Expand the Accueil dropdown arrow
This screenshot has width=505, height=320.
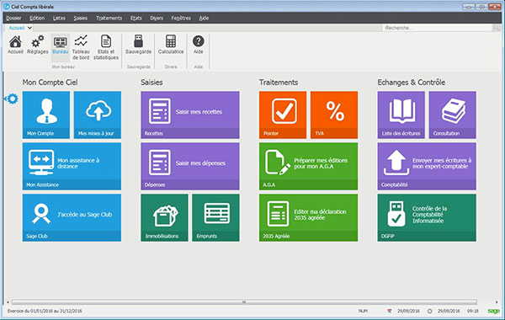coord(29,28)
